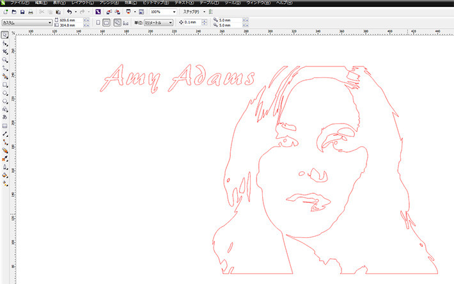Select the Freehand tool
Screen dimensions: 454x284
click(x=5, y=68)
